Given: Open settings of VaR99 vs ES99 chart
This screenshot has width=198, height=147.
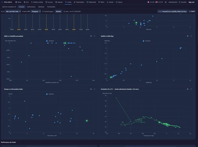Looking at the screenshot, I should click(188, 36).
